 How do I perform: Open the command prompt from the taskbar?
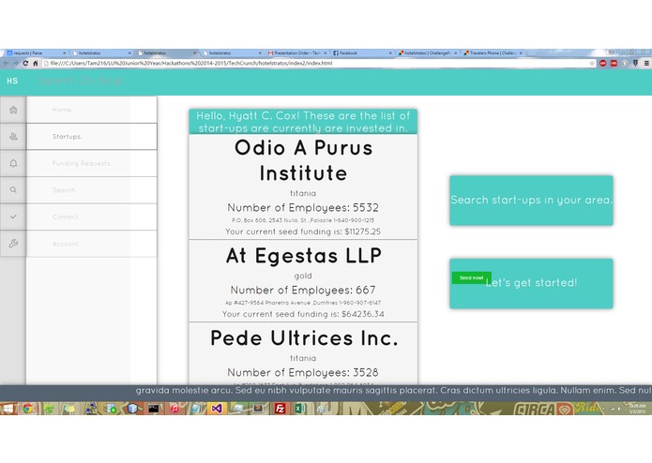pos(154,409)
